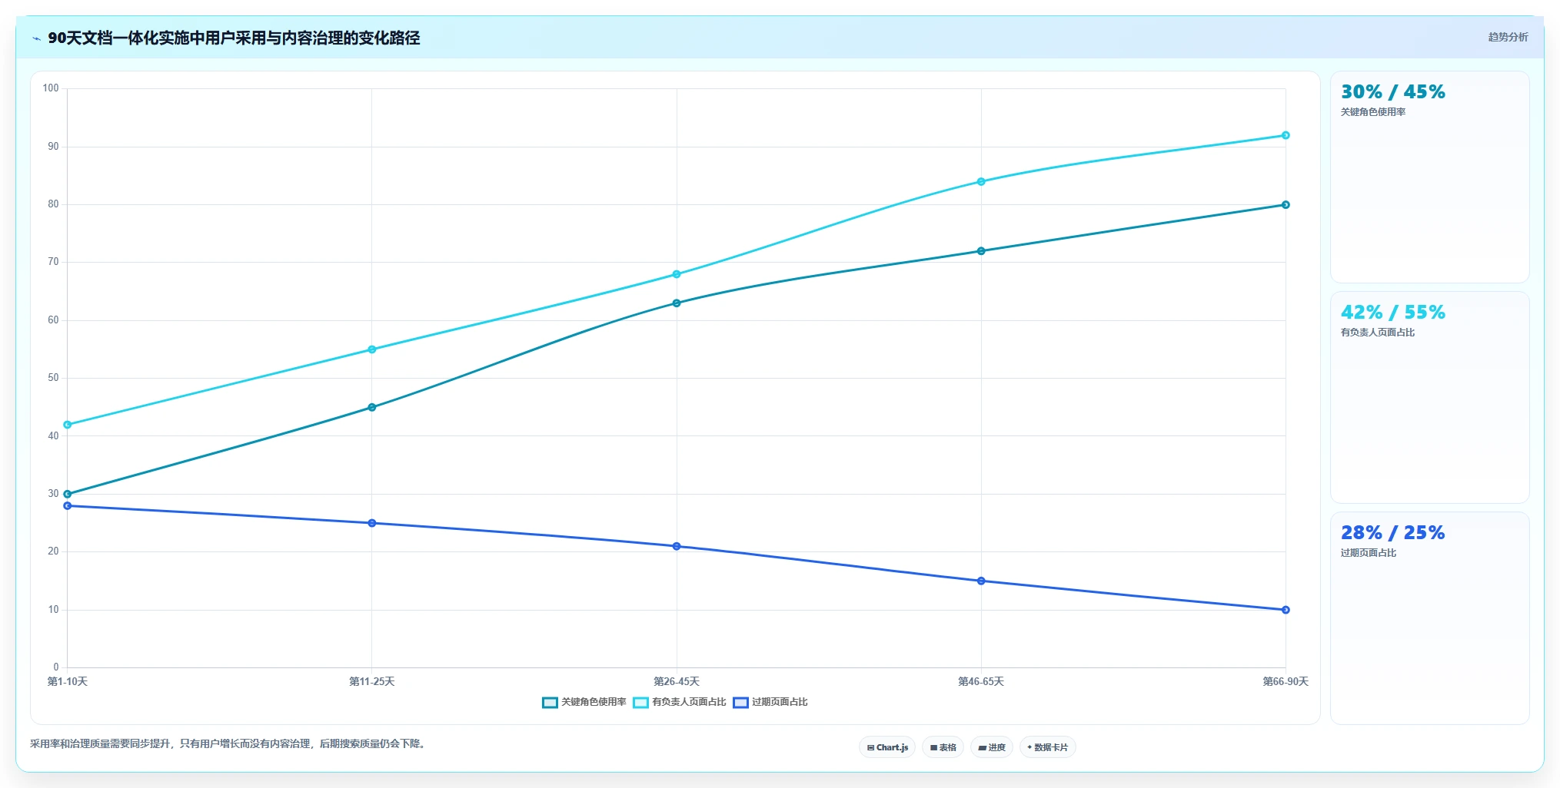
Task: Click the trend icon beside the dashboard title
Action: (36, 38)
